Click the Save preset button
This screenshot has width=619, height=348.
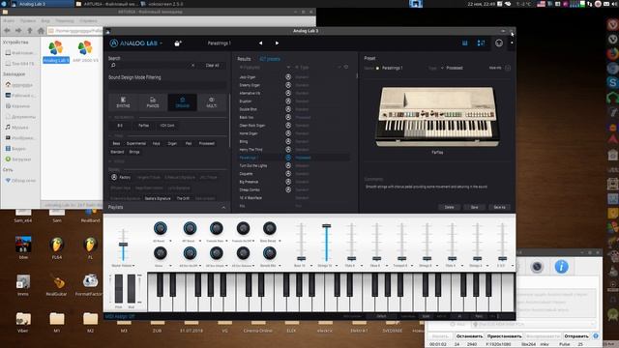coord(474,207)
